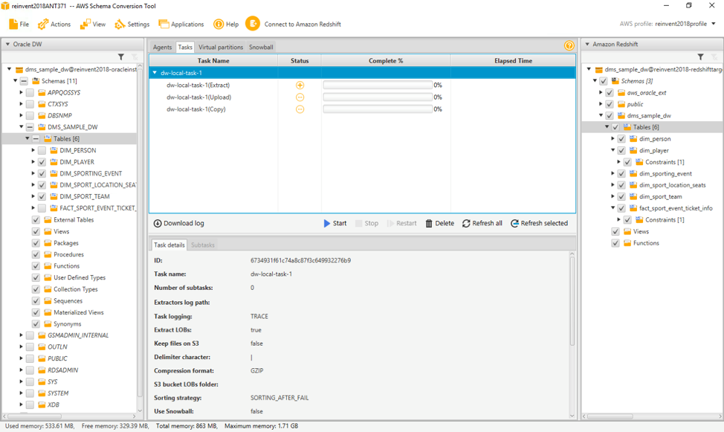This screenshot has height=432, width=724.
Task: Click the Task details vertical scrollbar
Action: click(x=572, y=300)
